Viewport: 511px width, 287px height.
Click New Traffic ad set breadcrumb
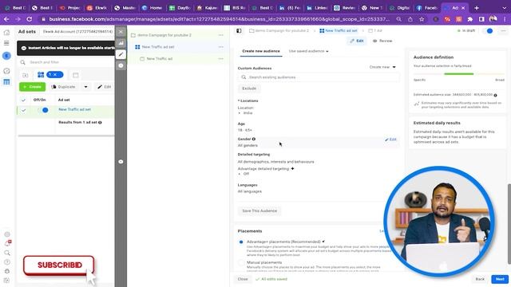(x=339, y=30)
